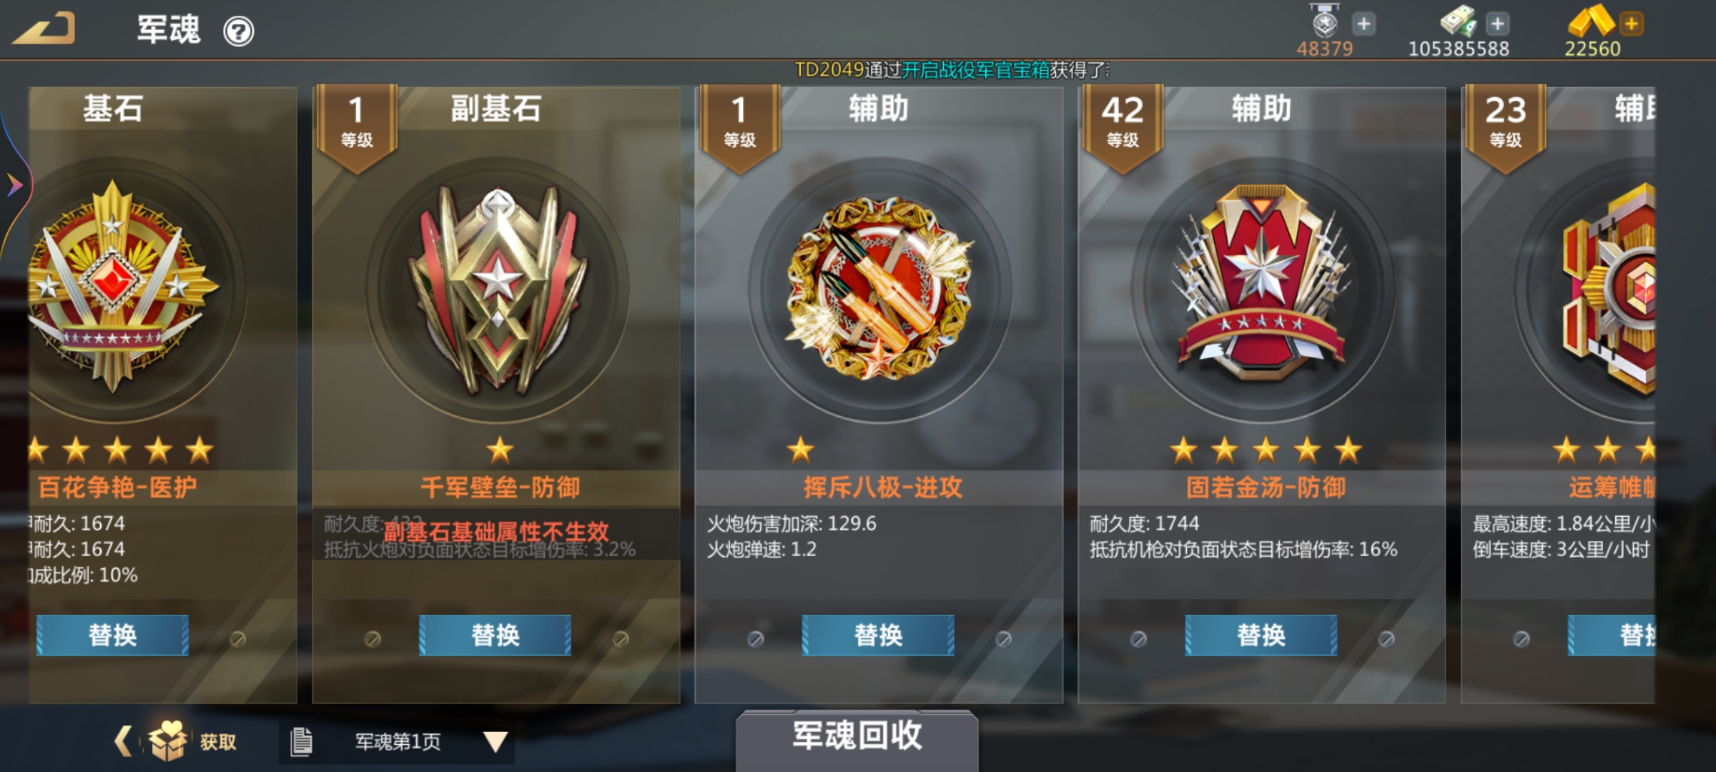Open the 获取 gift box icon
Image resolution: width=1716 pixels, height=772 pixels.
pos(168,741)
